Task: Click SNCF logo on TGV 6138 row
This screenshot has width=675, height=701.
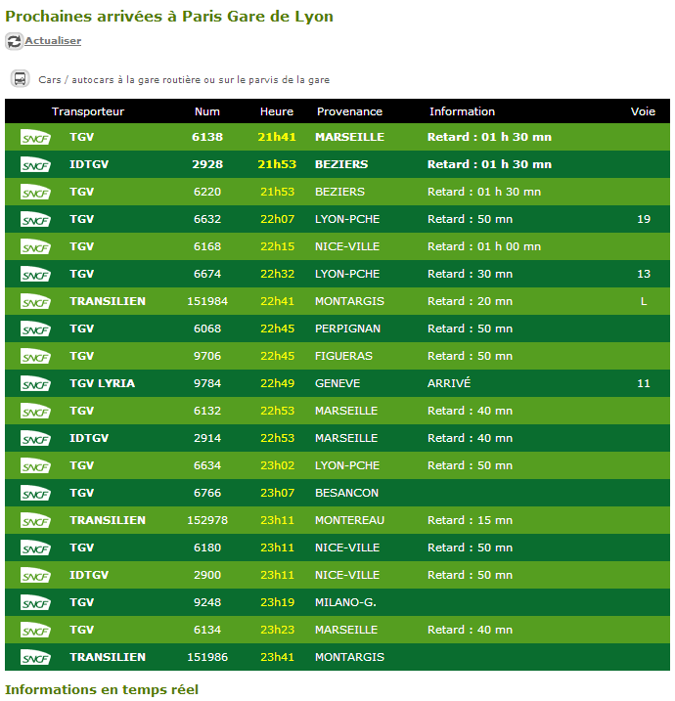Action: pyautogui.click(x=35, y=138)
